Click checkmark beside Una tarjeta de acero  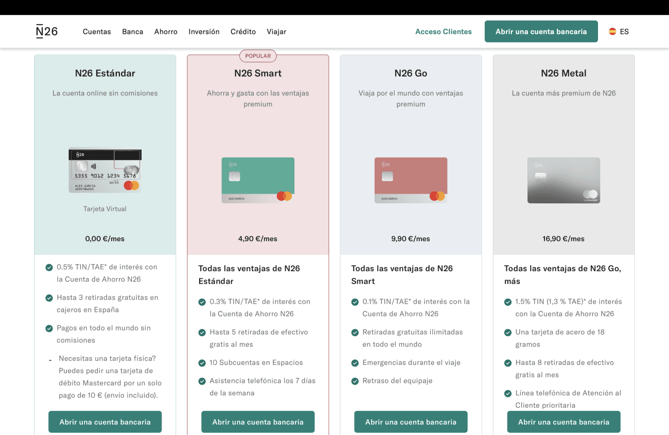pyautogui.click(x=508, y=332)
